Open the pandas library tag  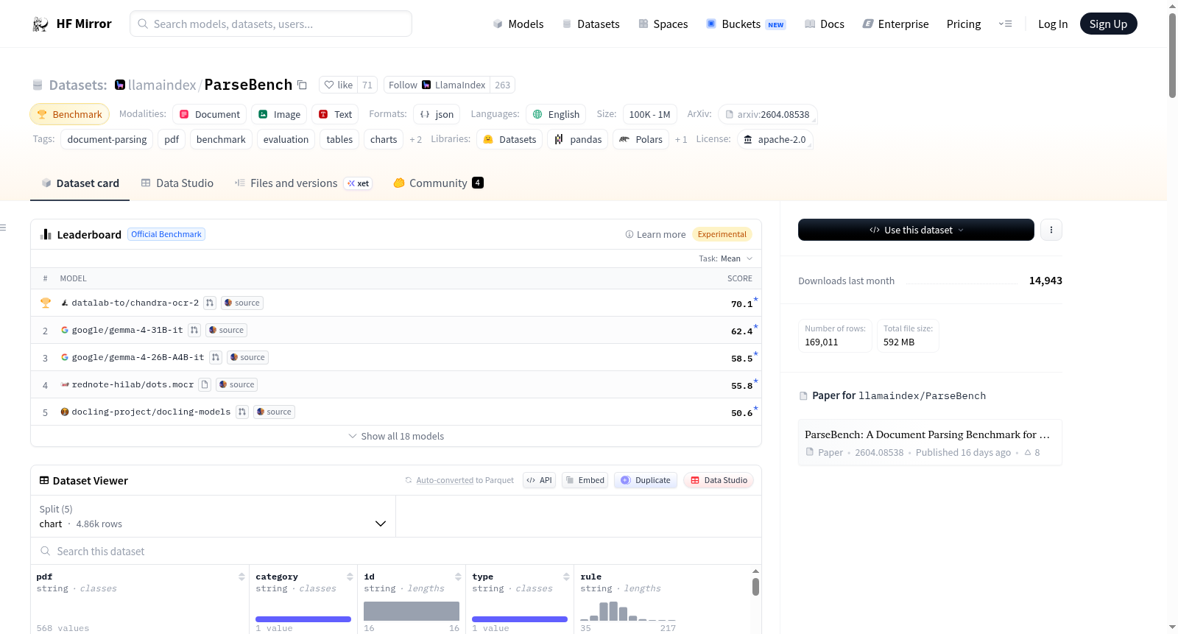(578, 139)
